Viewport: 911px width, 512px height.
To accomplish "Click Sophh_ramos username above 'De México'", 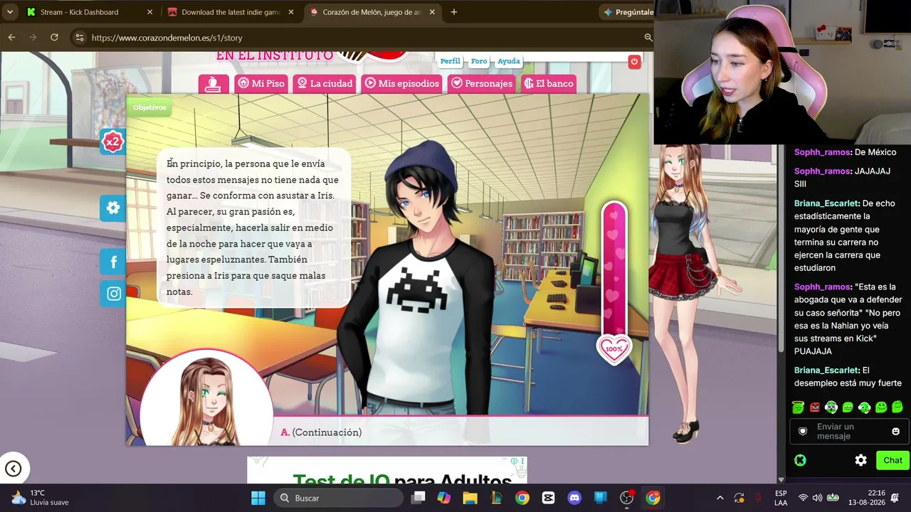I will coord(822,152).
